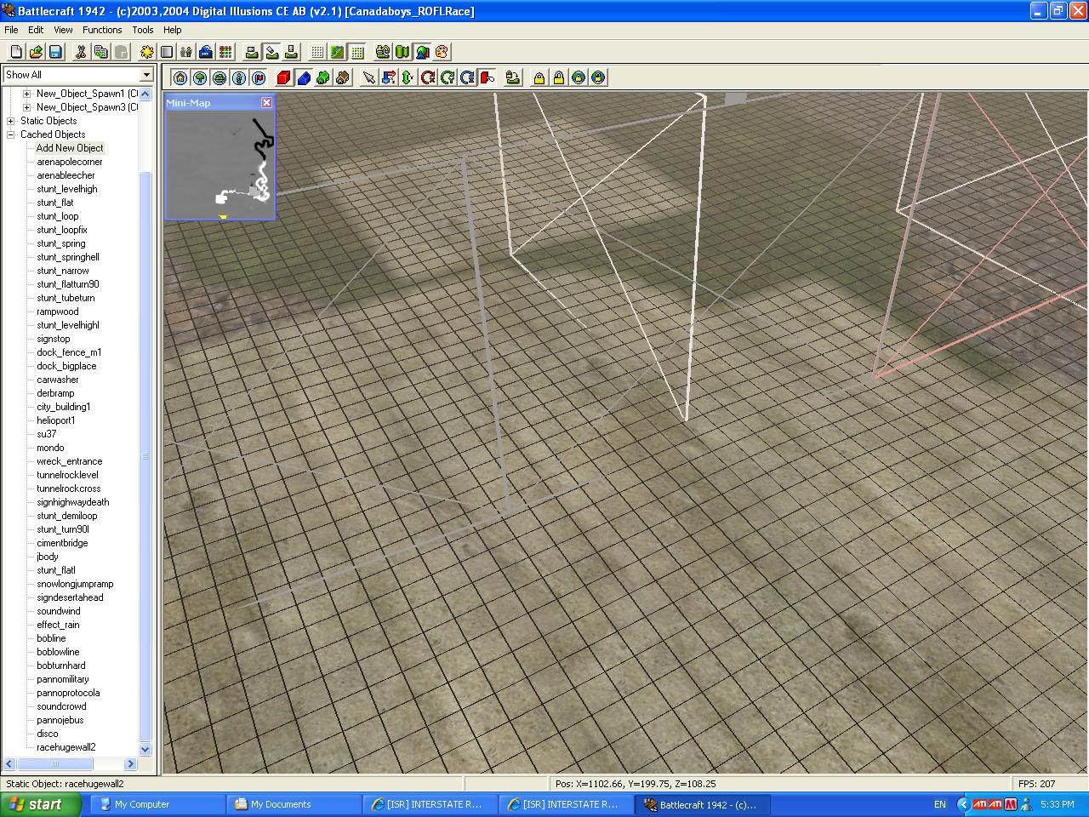
Task: Close the Mini-Map panel
Action: (x=266, y=103)
